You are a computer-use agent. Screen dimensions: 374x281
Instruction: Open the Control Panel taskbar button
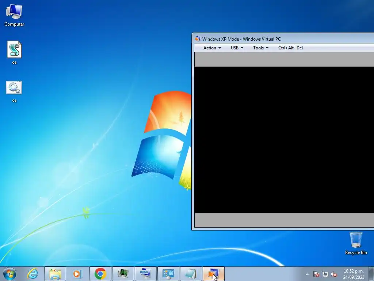[168, 274]
